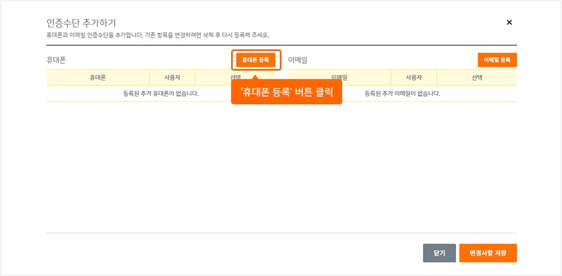Click '등록된 추가 휴대폰이 없습니다.' message
This screenshot has height=276, width=562.
[161, 94]
